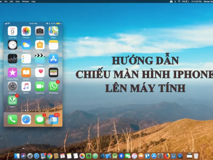Open Launchpad from the Mac dock

pos(30,156)
